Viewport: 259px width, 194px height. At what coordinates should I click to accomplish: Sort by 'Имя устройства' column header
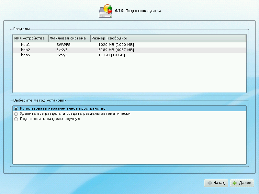pyautogui.click(x=30, y=38)
